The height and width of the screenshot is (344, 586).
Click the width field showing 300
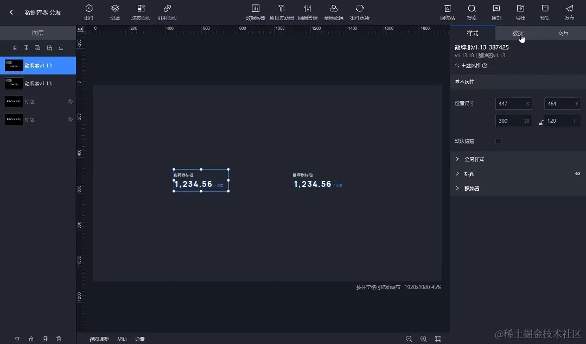[513, 121]
